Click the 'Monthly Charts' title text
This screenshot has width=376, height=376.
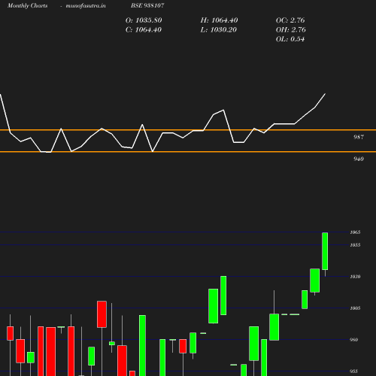point(28,6)
